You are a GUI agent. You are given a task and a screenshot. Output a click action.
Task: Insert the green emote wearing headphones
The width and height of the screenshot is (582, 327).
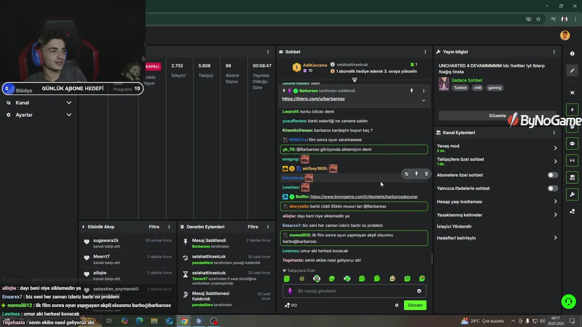pos(347,278)
